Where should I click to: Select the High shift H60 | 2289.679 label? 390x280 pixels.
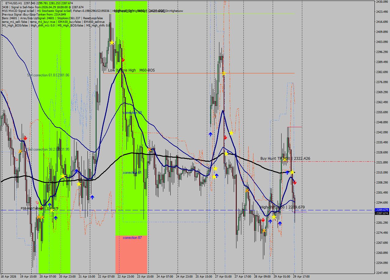283,207
